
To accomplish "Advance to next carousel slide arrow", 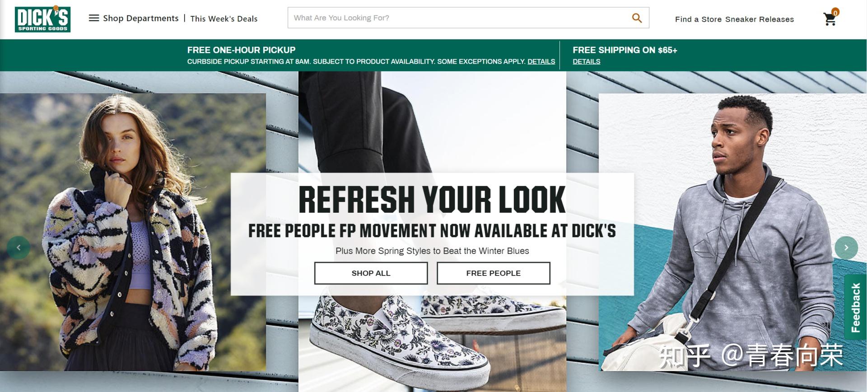I will click(x=846, y=247).
